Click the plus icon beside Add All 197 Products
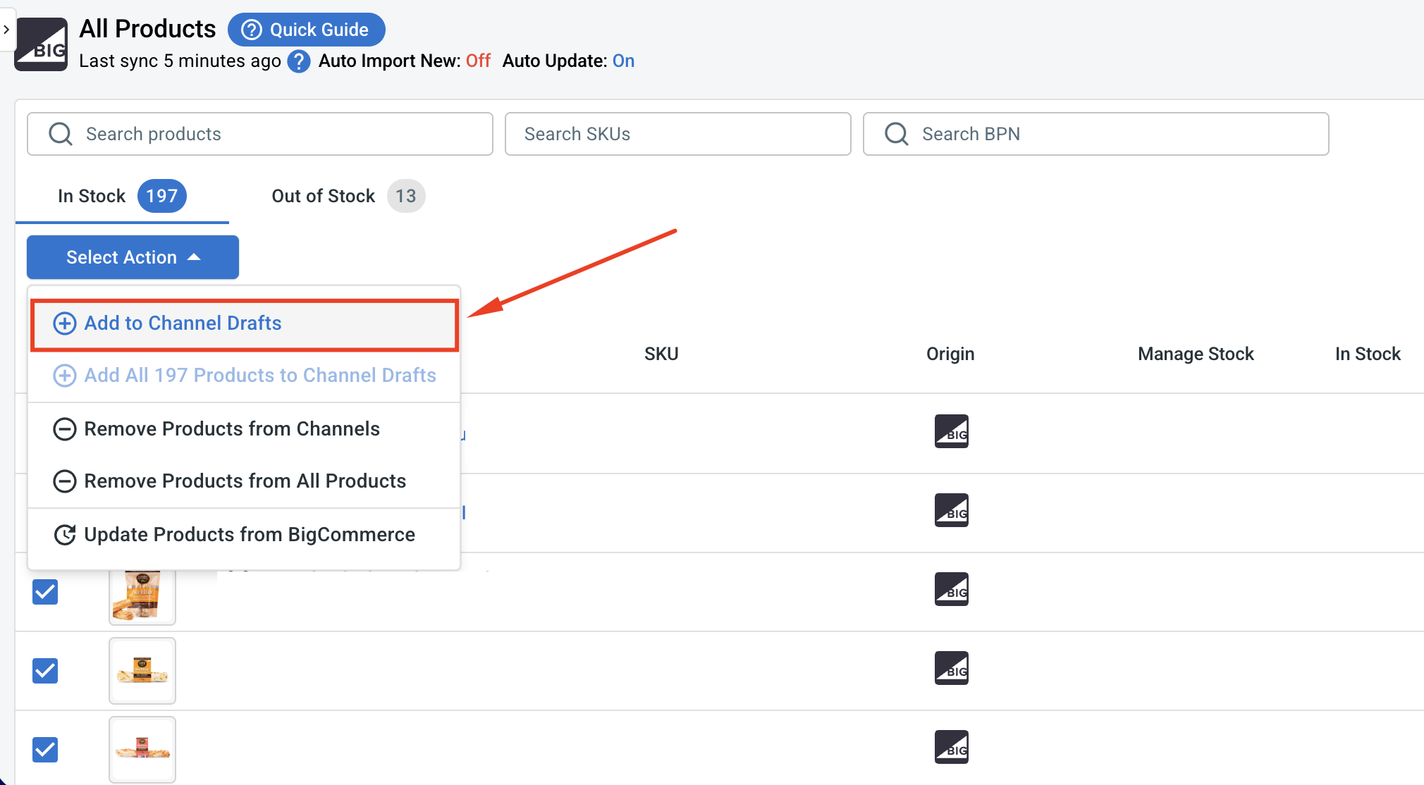Image resolution: width=1424 pixels, height=785 pixels. pos(65,376)
